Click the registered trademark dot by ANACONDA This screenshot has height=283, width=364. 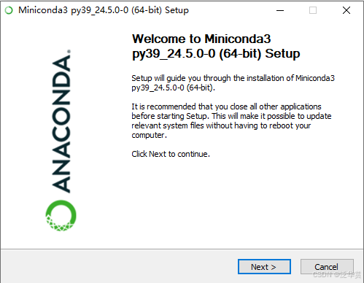tap(69, 51)
